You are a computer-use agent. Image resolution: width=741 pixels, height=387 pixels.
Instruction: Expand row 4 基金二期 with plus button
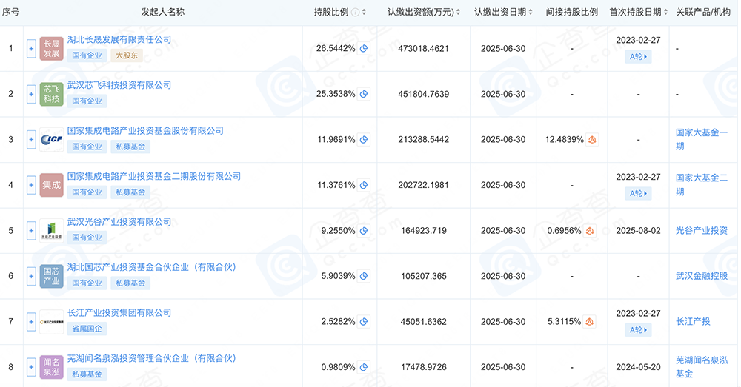[x=31, y=186]
